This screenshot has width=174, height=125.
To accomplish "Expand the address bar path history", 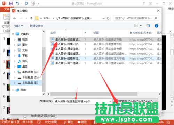I will point(104,18).
